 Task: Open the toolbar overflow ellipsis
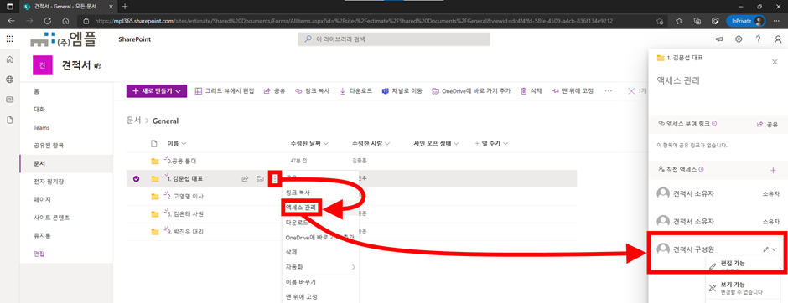point(608,90)
